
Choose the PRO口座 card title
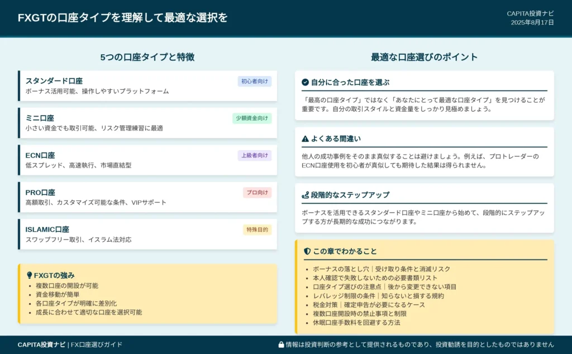[40, 192]
